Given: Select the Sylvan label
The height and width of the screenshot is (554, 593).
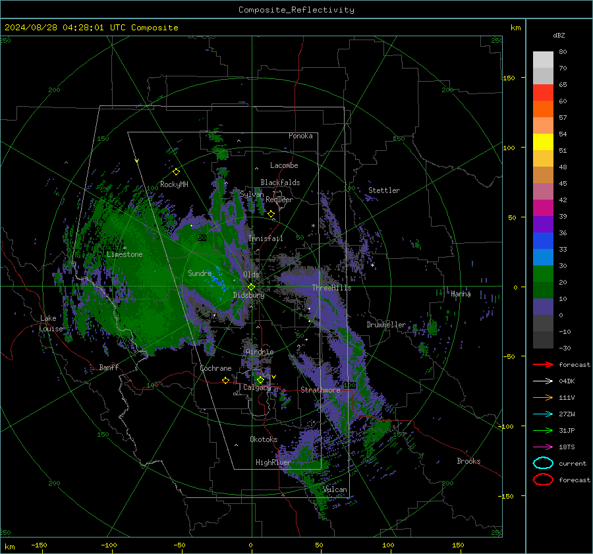Looking at the screenshot, I should pos(252,194).
